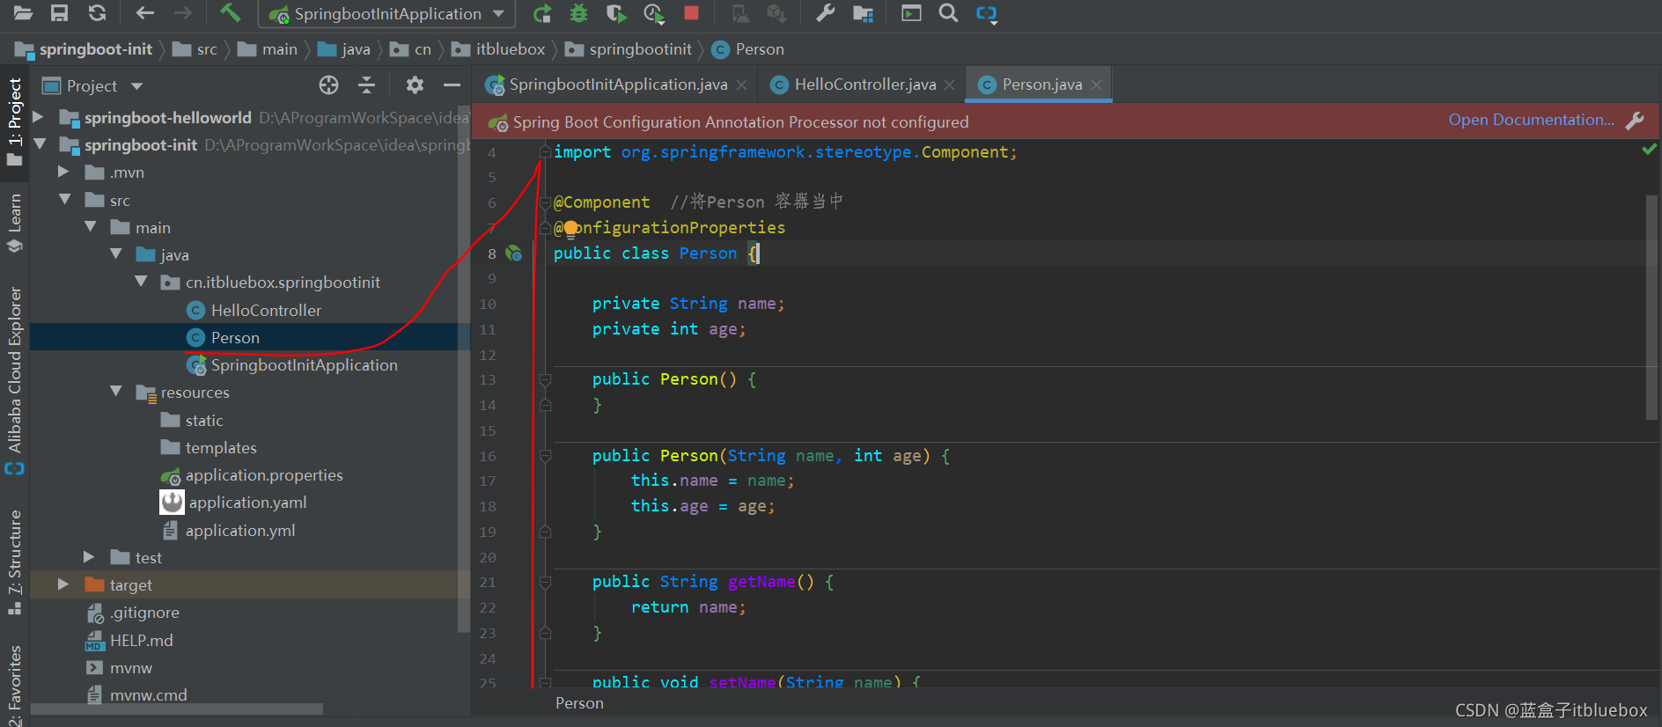Screen dimensions: 1662x727
Task: Open Alibaba Cloud Explorer side tab
Action: (14, 380)
